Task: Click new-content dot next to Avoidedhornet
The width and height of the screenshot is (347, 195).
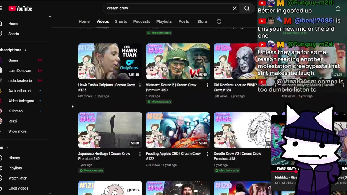Action: pos(40,91)
